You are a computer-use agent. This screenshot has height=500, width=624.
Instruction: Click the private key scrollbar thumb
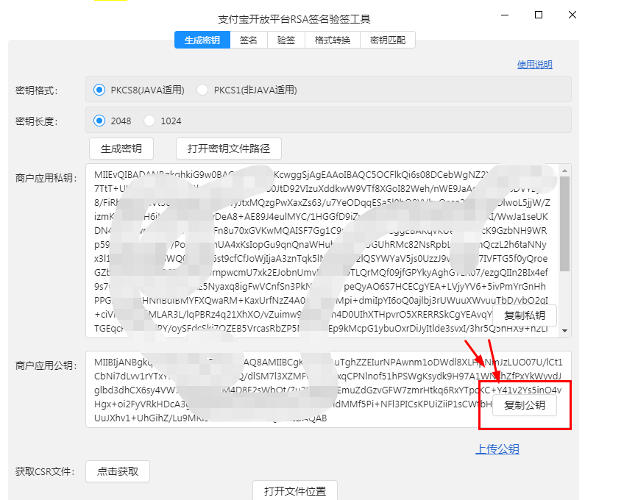tap(564, 224)
